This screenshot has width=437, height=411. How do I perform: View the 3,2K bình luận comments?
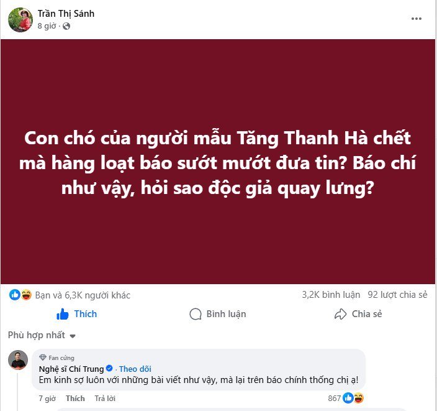331,295
